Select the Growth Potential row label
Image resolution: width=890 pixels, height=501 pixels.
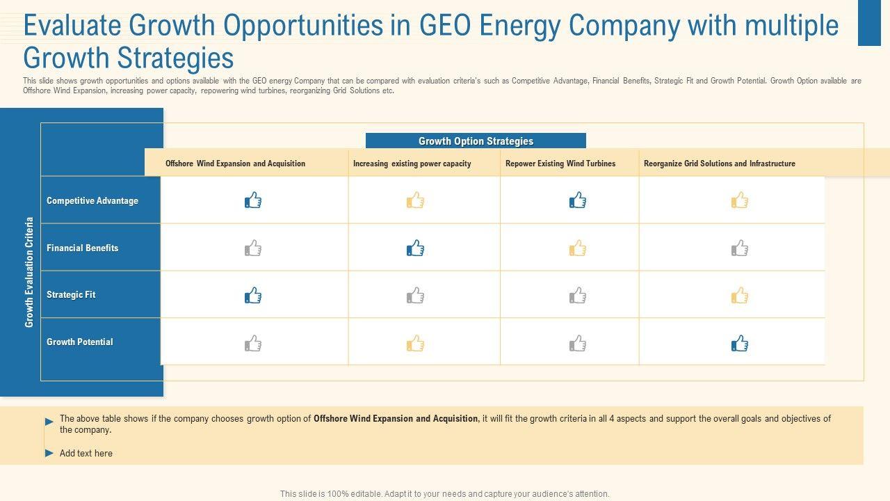pyautogui.click(x=80, y=342)
